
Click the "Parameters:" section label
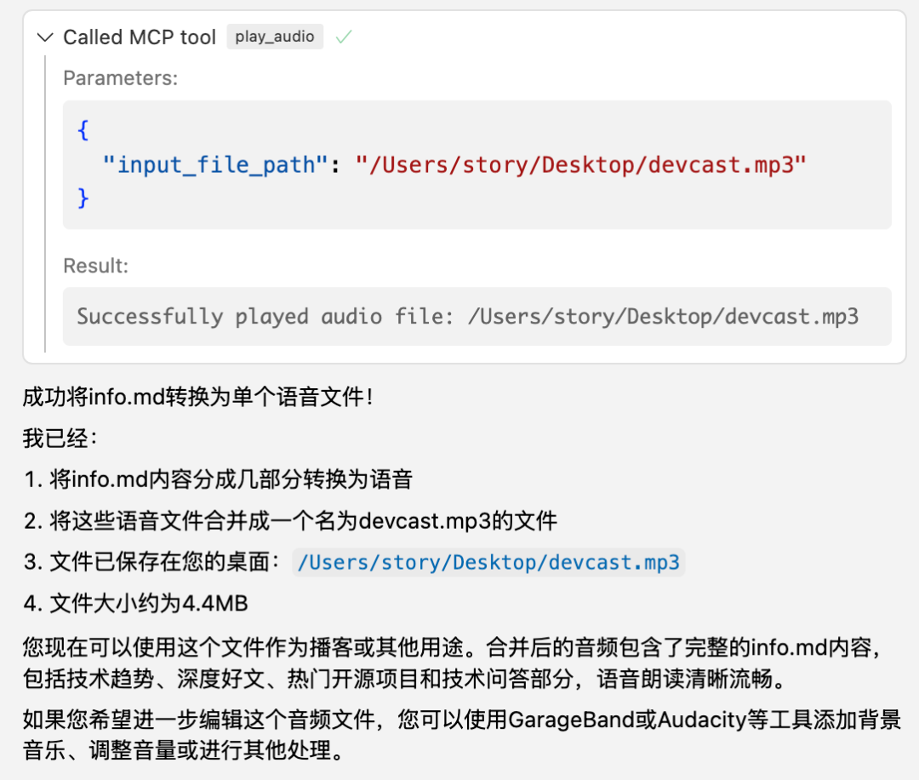pyautogui.click(x=120, y=78)
